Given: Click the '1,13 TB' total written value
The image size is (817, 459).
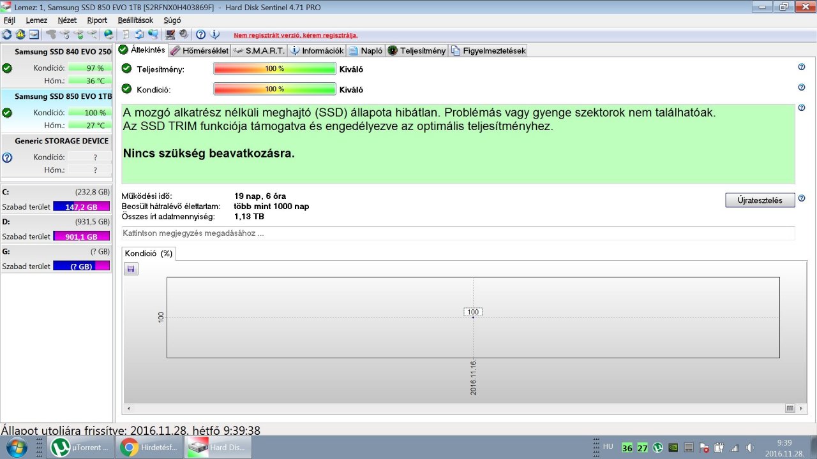Looking at the screenshot, I should coord(250,217).
